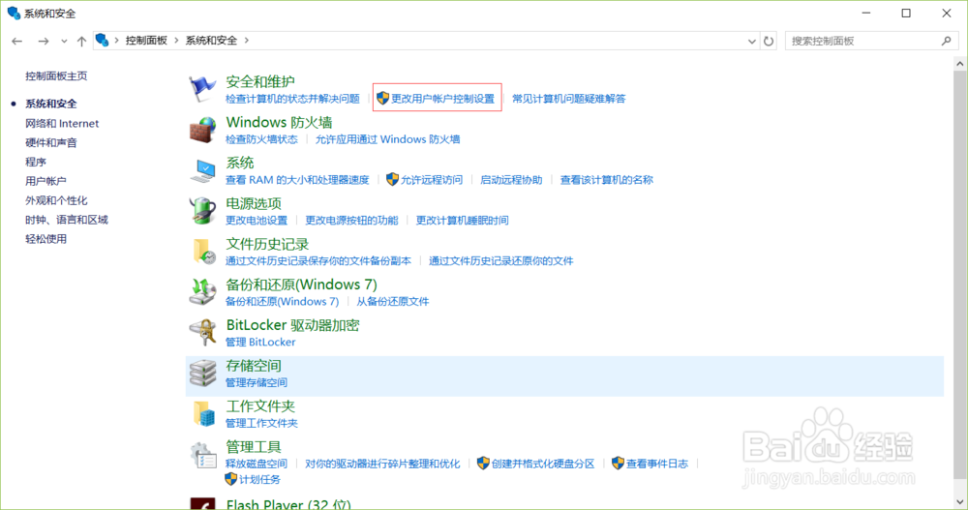Open the Security and Maintenance flag icon
The height and width of the screenshot is (510, 968).
pyautogui.click(x=202, y=89)
